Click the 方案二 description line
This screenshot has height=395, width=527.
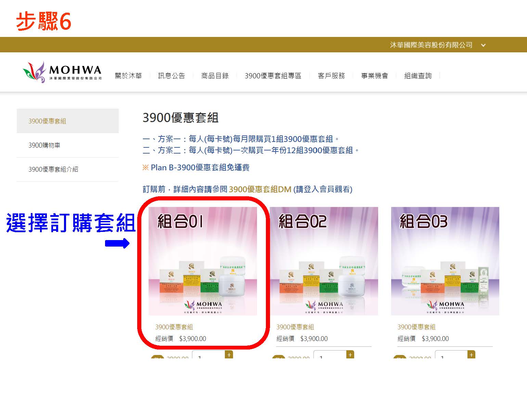[251, 150]
